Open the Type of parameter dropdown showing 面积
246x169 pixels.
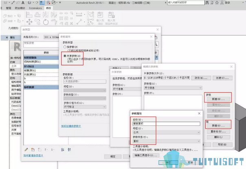tap(166, 141)
